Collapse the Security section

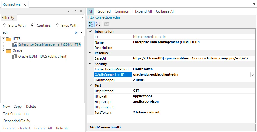90,64
